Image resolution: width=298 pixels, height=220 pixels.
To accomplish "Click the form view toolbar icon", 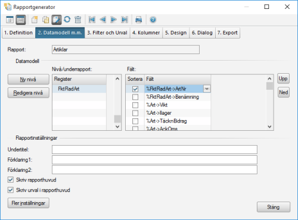I will pos(21,20).
